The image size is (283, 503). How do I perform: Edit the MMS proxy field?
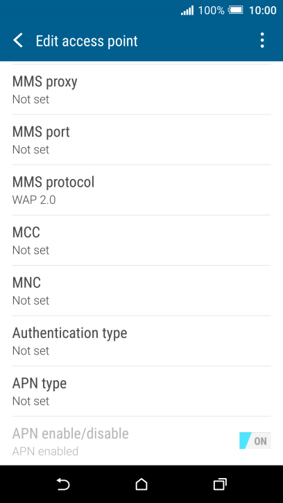coord(141,89)
